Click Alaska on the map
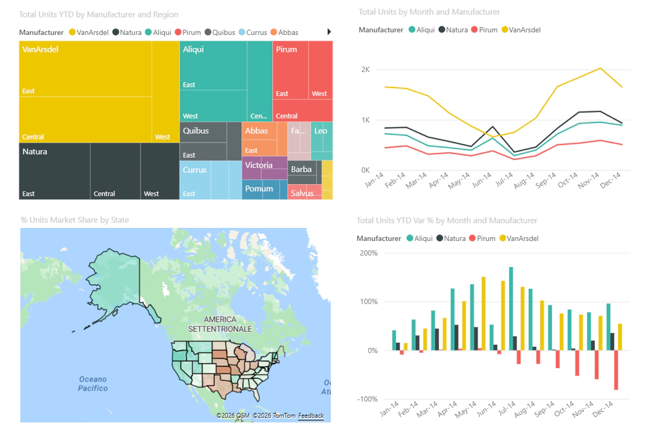Screen dimensions: 648x425 tap(118, 277)
